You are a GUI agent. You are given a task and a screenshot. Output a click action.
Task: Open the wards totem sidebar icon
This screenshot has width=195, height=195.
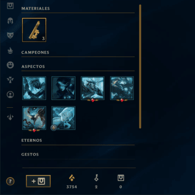coord(10,80)
